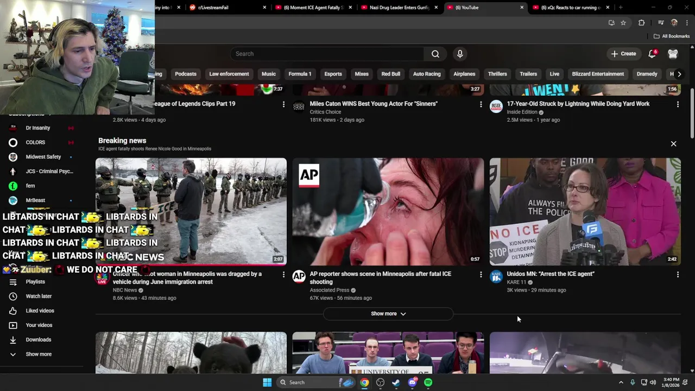Select the Trailers filter chip
This screenshot has width=695, height=391.
[x=528, y=74]
